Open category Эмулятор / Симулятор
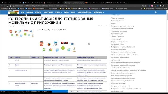 [118, 34]
